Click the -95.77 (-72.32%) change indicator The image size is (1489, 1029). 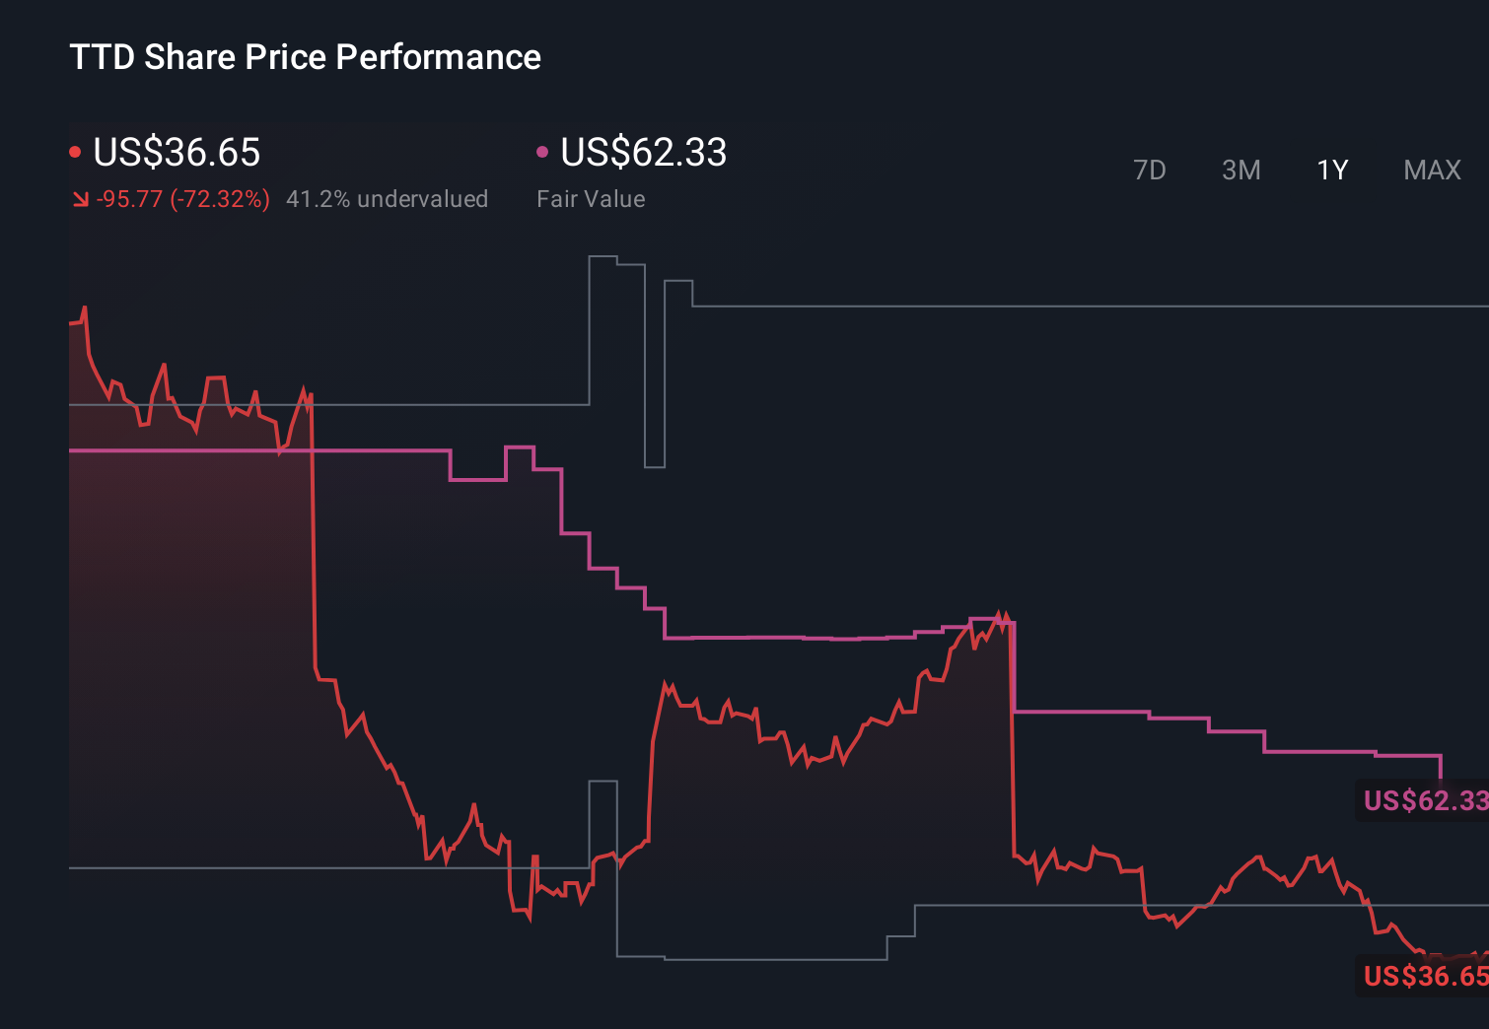184,199
